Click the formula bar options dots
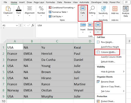 [x=20, y=25]
